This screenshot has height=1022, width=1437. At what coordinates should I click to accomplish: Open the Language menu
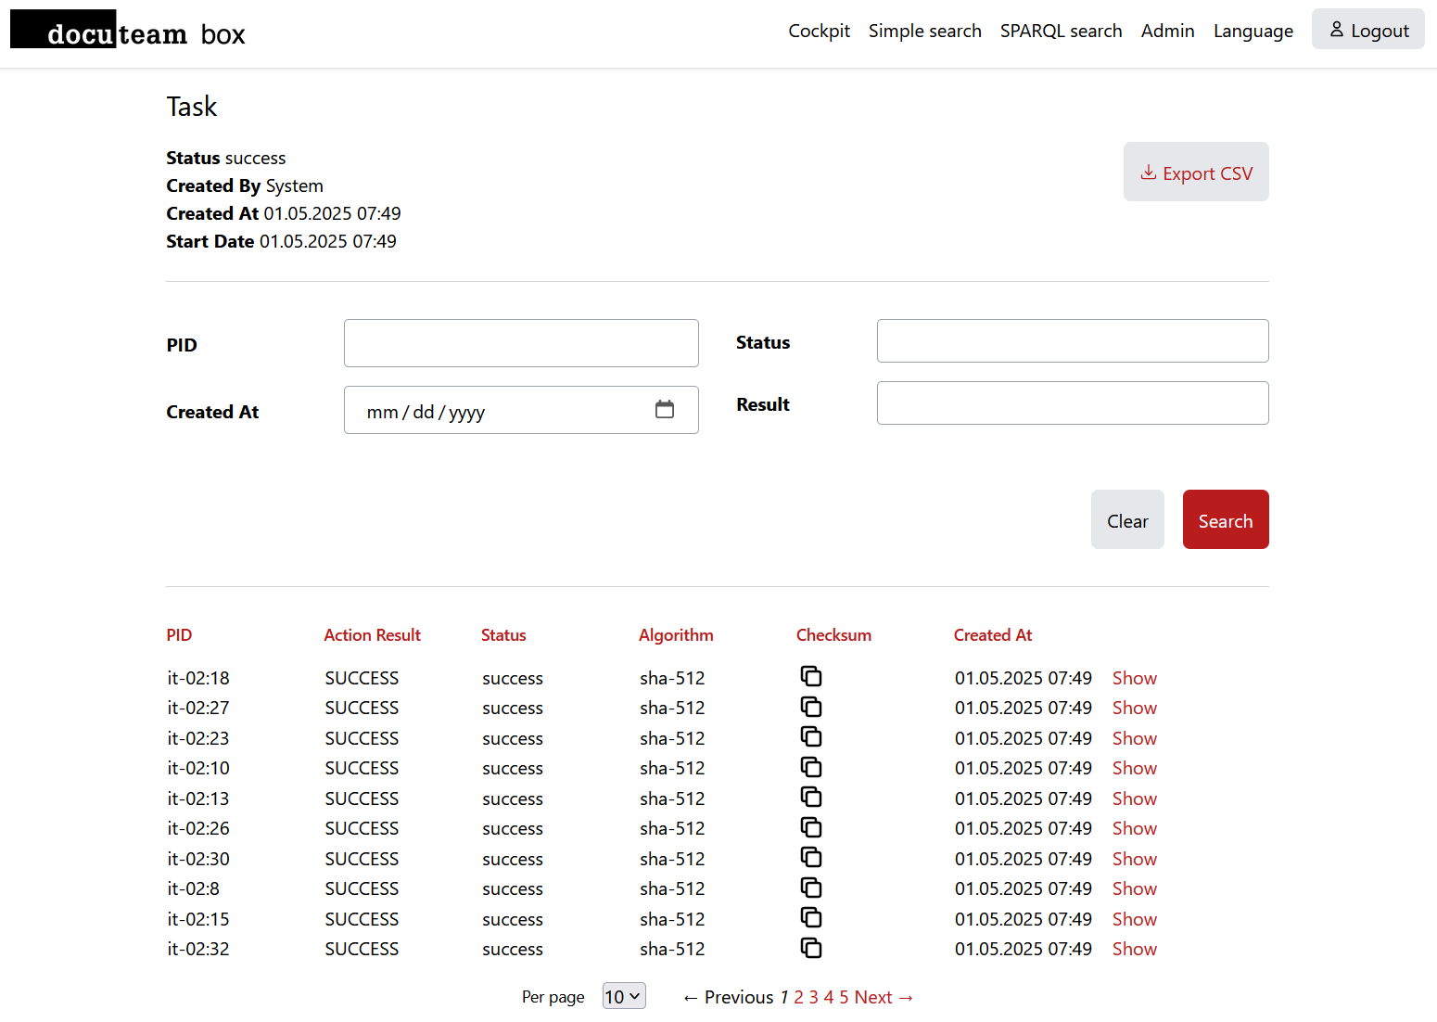click(x=1253, y=32)
